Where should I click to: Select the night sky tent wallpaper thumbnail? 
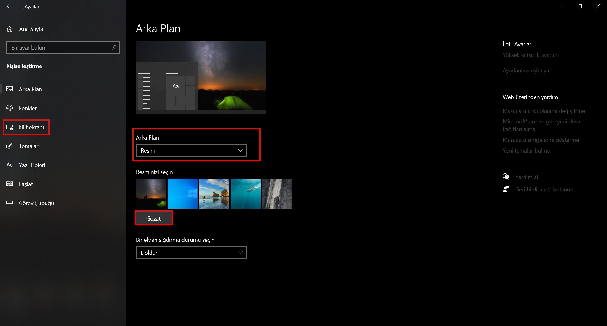[151, 193]
